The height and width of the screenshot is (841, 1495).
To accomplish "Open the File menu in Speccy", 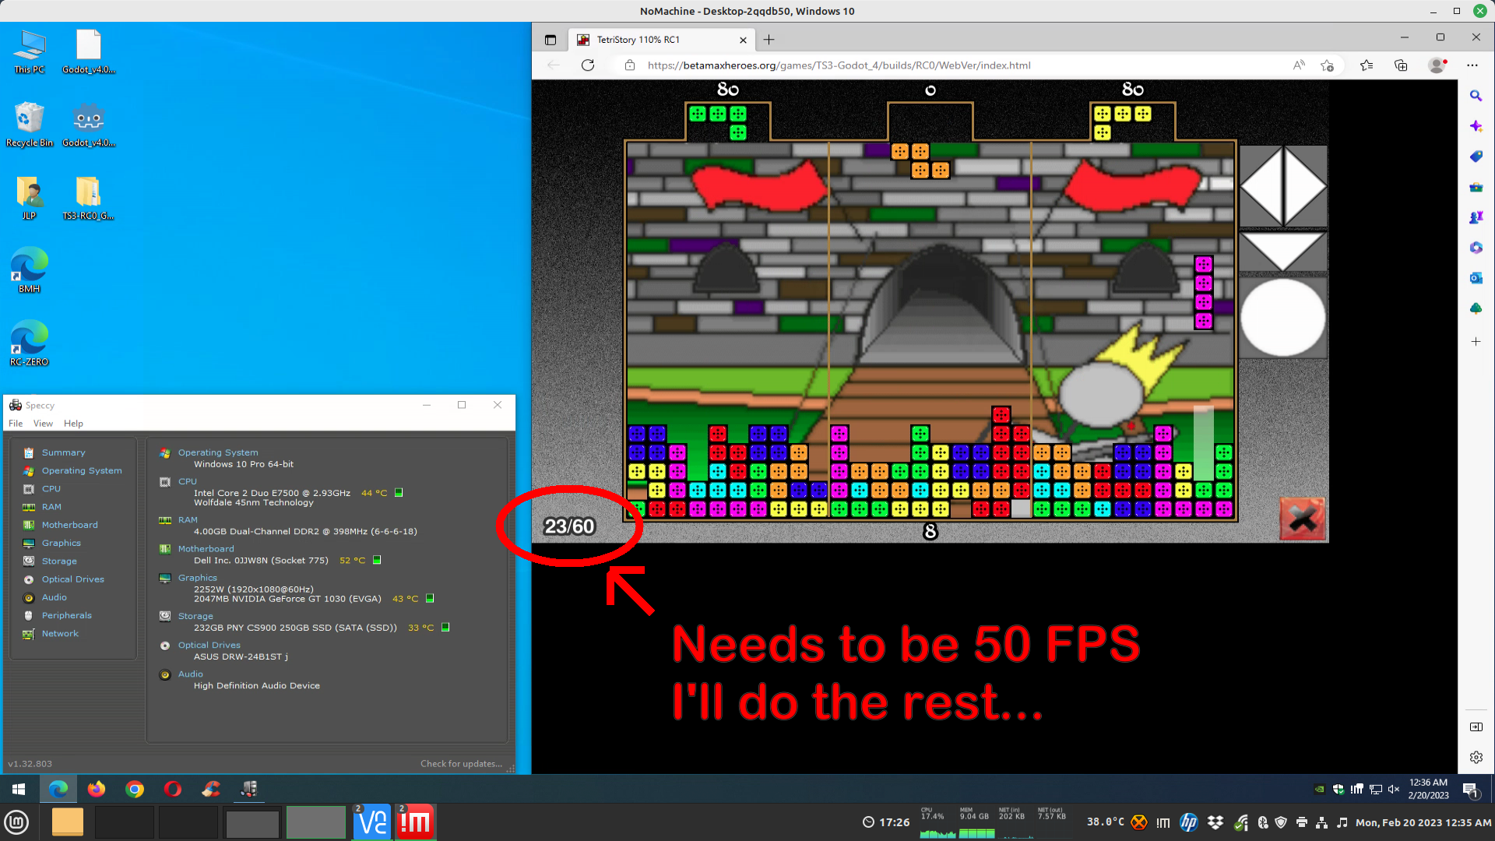I will pyautogui.click(x=16, y=424).
